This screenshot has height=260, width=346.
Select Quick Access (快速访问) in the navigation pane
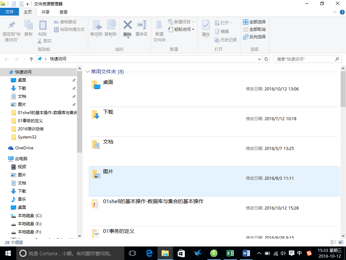pos(39,72)
